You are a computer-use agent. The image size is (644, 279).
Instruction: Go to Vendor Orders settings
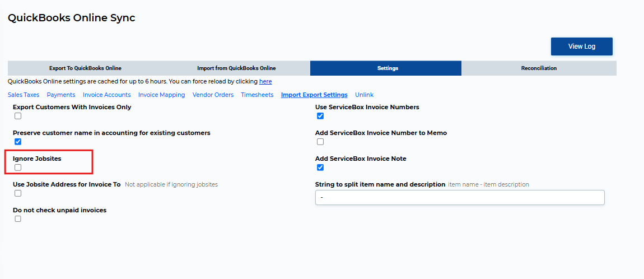pyautogui.click(x=213, y=95)
